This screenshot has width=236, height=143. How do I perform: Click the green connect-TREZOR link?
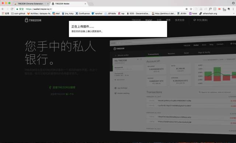tap(62, 87)
